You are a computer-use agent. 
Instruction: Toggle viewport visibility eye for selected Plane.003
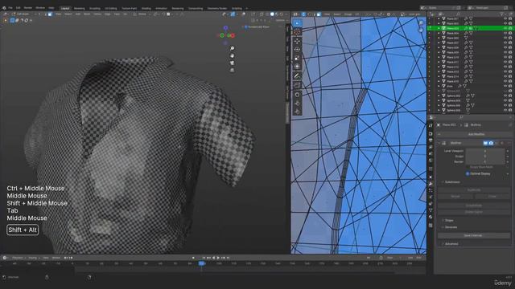pyautogui.click(x=505, y=29)
